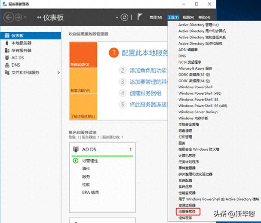Select the 了解详细信息(L) tile
This screenshot has height=223, width=261.
point(83,107)
